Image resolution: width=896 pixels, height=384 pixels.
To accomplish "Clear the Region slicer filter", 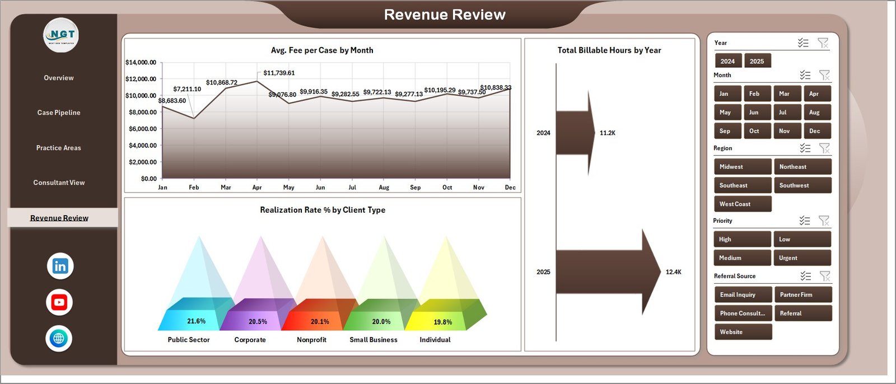I will [x=824, y=148].
